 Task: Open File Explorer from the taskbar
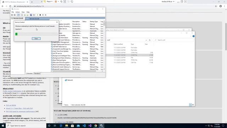tap(67, 126)
